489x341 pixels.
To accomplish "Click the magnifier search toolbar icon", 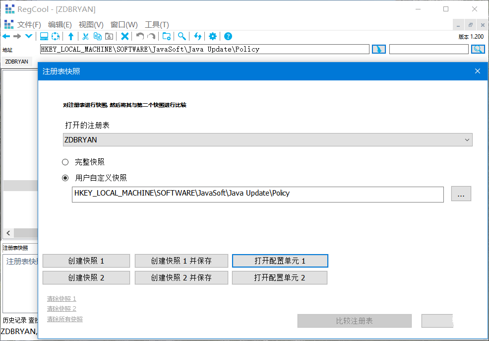I will click(x=182, y=36).
